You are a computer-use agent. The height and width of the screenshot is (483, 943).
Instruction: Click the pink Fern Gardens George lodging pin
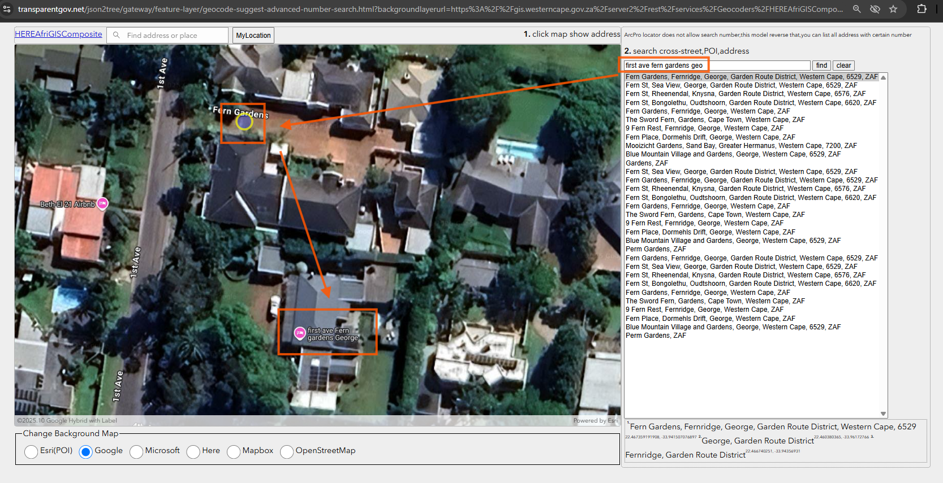tap(300, 333)
